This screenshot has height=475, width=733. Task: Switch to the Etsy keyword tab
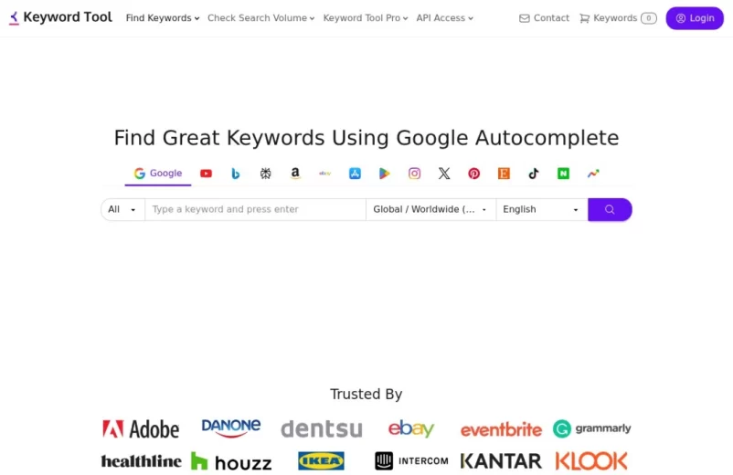pos(504,174)
